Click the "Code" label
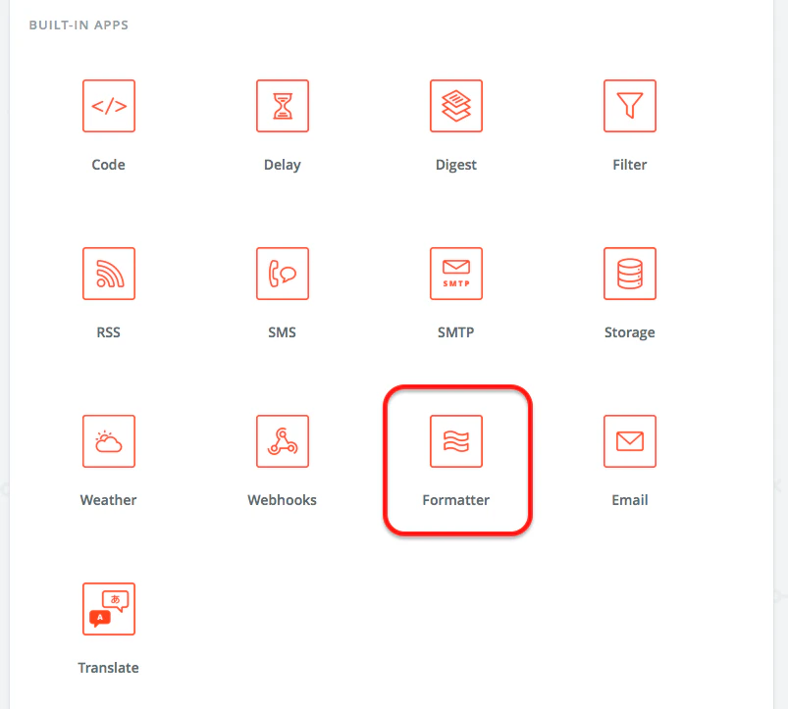Screen dimensions: 788x709 [109, 165]
